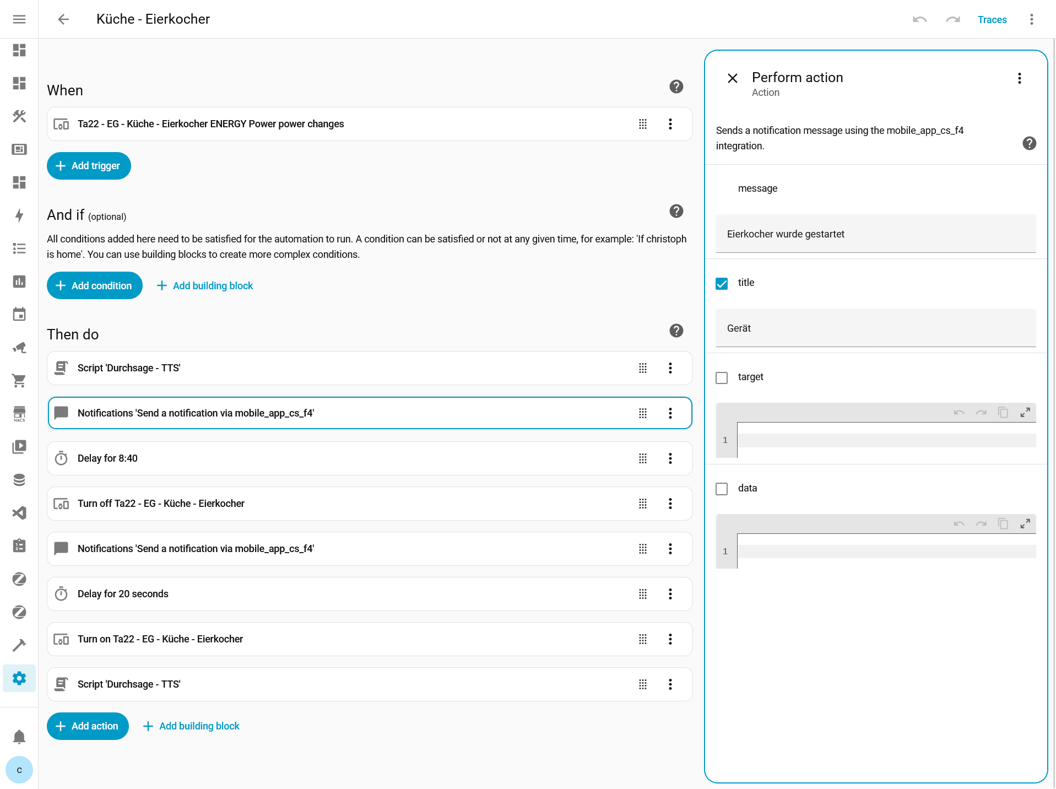Screen dimensions: 1056x789
Task: Uncheck the title checkbox
Action: click(722, 283)
